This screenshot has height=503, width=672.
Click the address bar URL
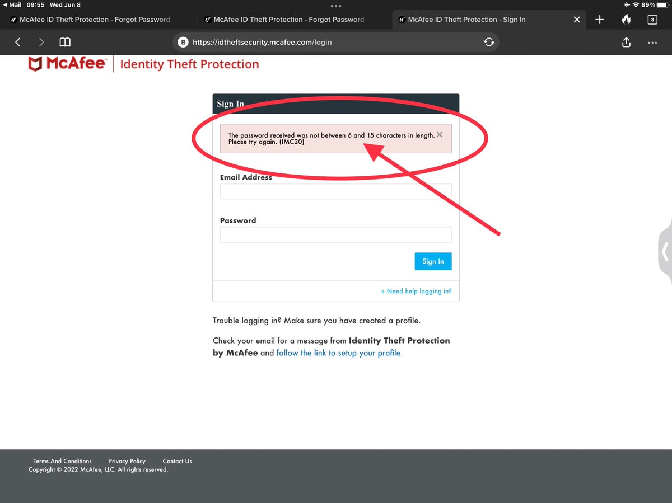[262, 42]
